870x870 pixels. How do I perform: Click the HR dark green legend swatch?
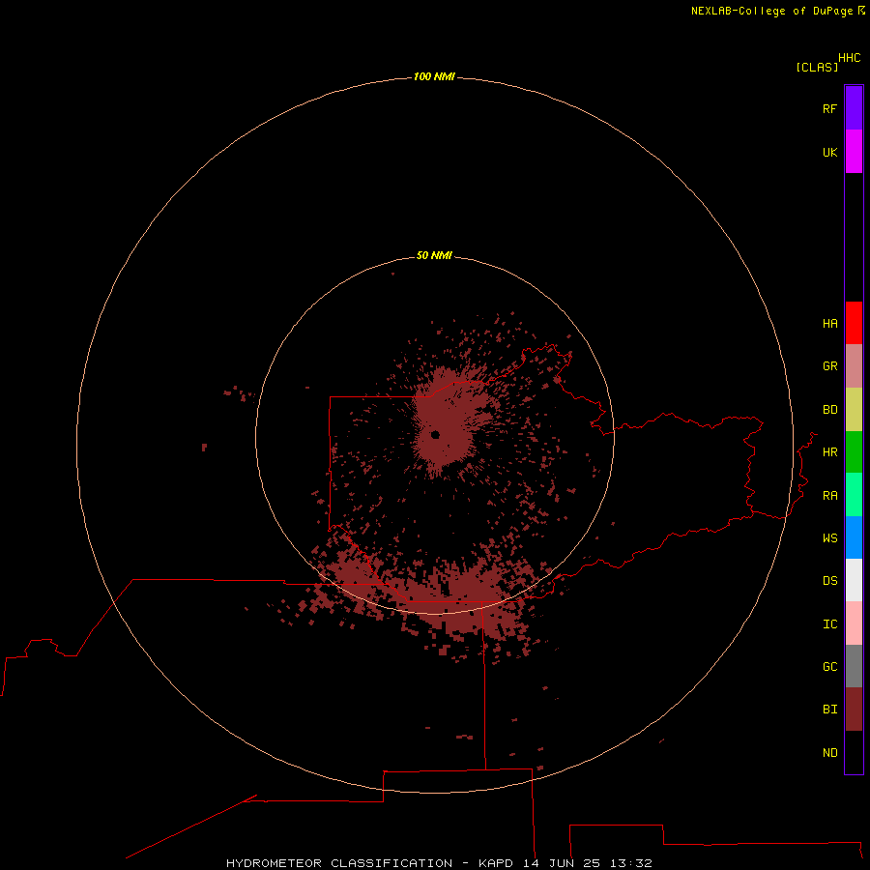(854, 452)
